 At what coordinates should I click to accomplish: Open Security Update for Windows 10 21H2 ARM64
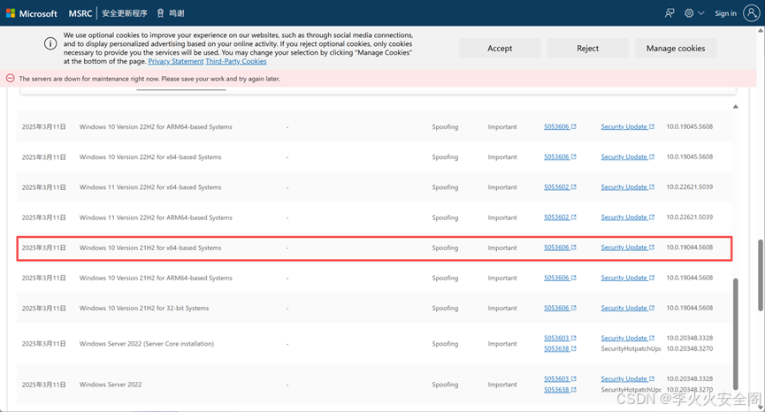(x=627, y=278)
